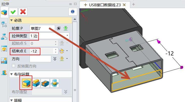
Task: Cancel extrude with red X
Action: point(23,11)
